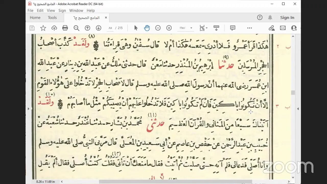Open the Sign menu
The image size is (327, 184).
tap(62, 10)
